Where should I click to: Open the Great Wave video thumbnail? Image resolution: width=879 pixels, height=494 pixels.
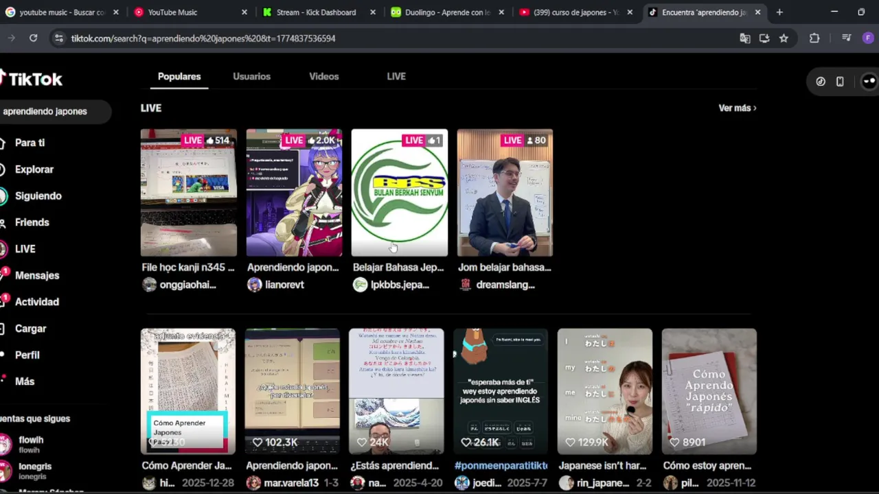(396, 391)
